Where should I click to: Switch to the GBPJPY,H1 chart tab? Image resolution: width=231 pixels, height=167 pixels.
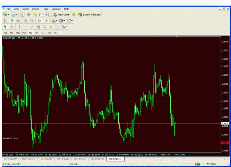[x=80, y=159]
